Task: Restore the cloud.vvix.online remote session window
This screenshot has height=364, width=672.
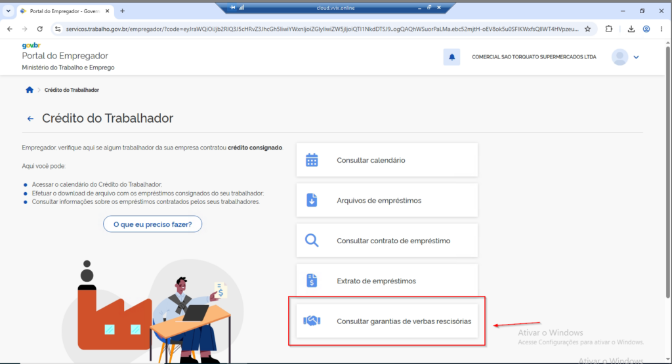Action: [429, 7]
